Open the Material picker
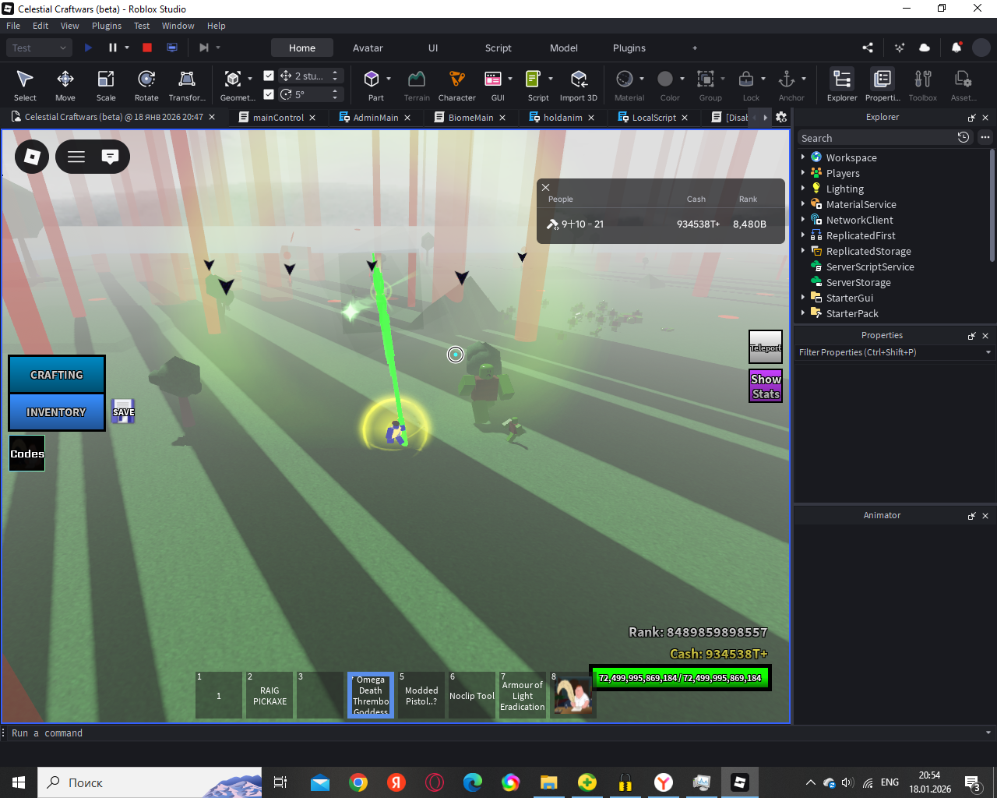Viewport: 997px width, 798px height. tap(625, 79)
